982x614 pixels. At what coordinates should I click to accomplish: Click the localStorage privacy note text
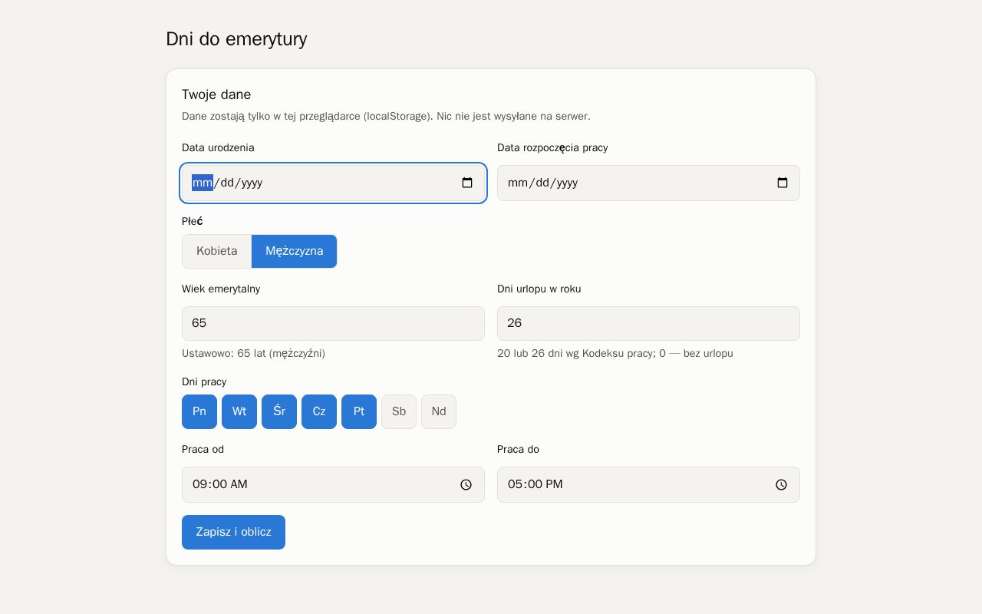[386, 117]
